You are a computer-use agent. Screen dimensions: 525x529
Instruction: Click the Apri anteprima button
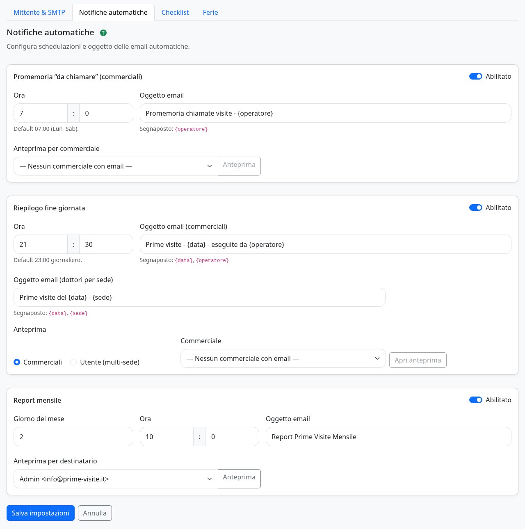point(418,360)
